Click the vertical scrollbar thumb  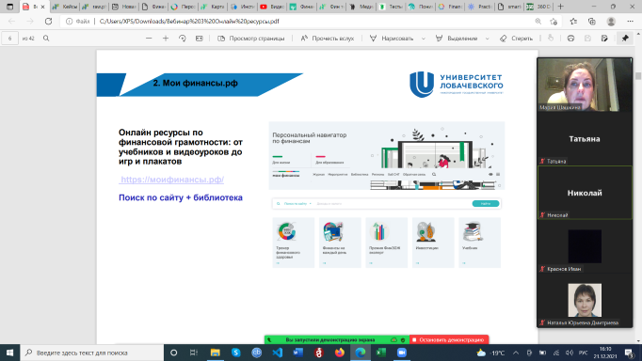click(638, 76)
